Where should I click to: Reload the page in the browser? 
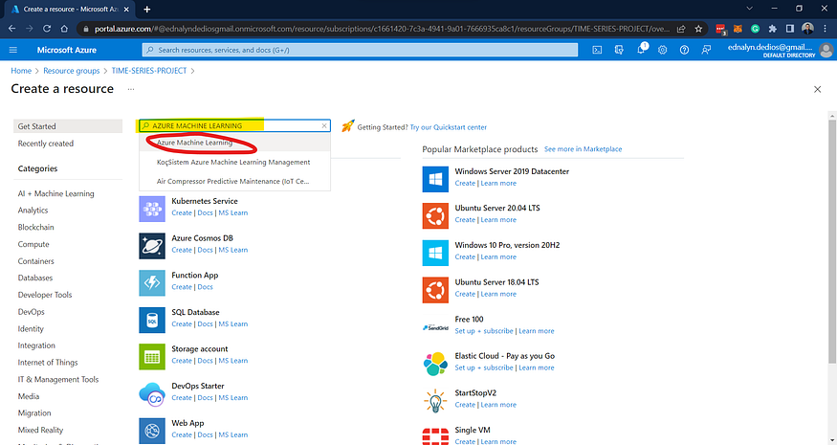(47, 29)
